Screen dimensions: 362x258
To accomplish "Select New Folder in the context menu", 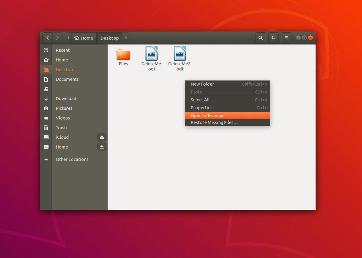I will click(202, 84).
